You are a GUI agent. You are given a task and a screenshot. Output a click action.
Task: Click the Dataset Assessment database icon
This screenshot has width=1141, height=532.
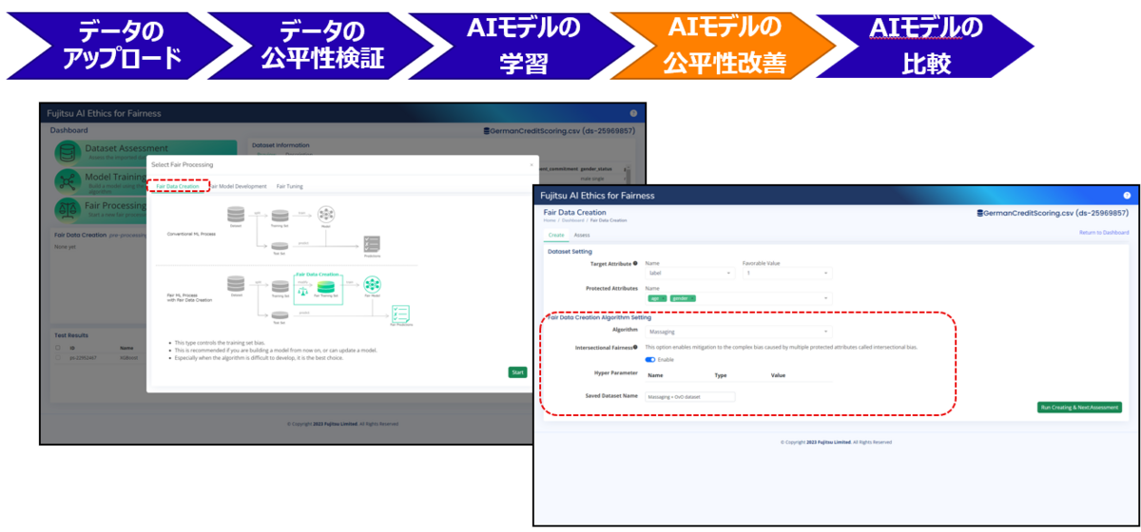pos(68,153)
